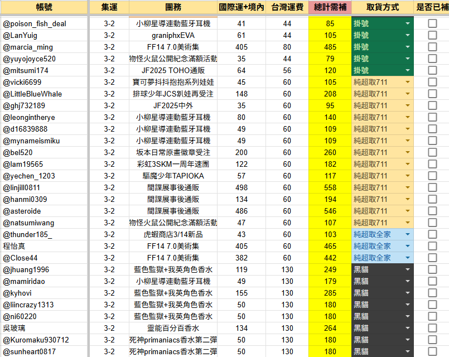Check the box for @kyhovi

[x=432, y=293]
